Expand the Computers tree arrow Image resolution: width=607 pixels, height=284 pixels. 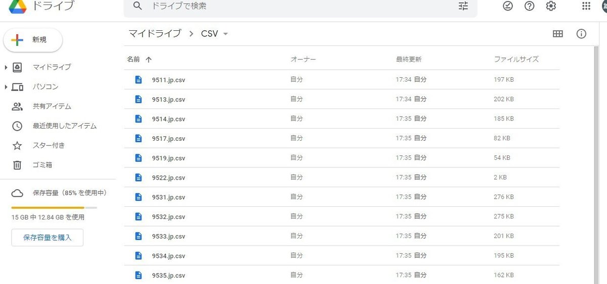coord(6,87)
